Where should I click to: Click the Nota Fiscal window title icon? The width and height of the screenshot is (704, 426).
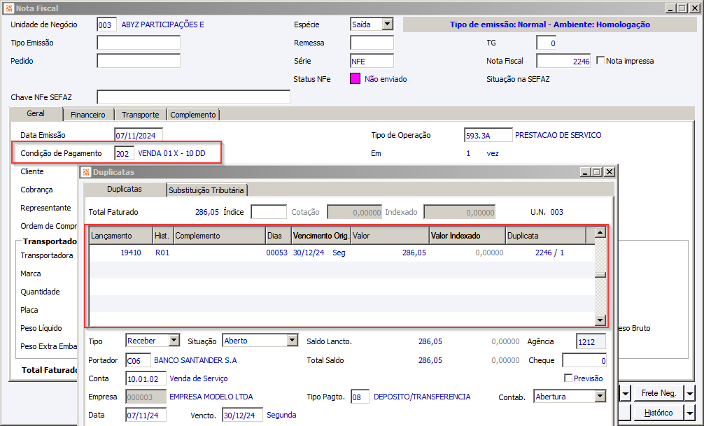pyautogui.click(x=9, y=8)
